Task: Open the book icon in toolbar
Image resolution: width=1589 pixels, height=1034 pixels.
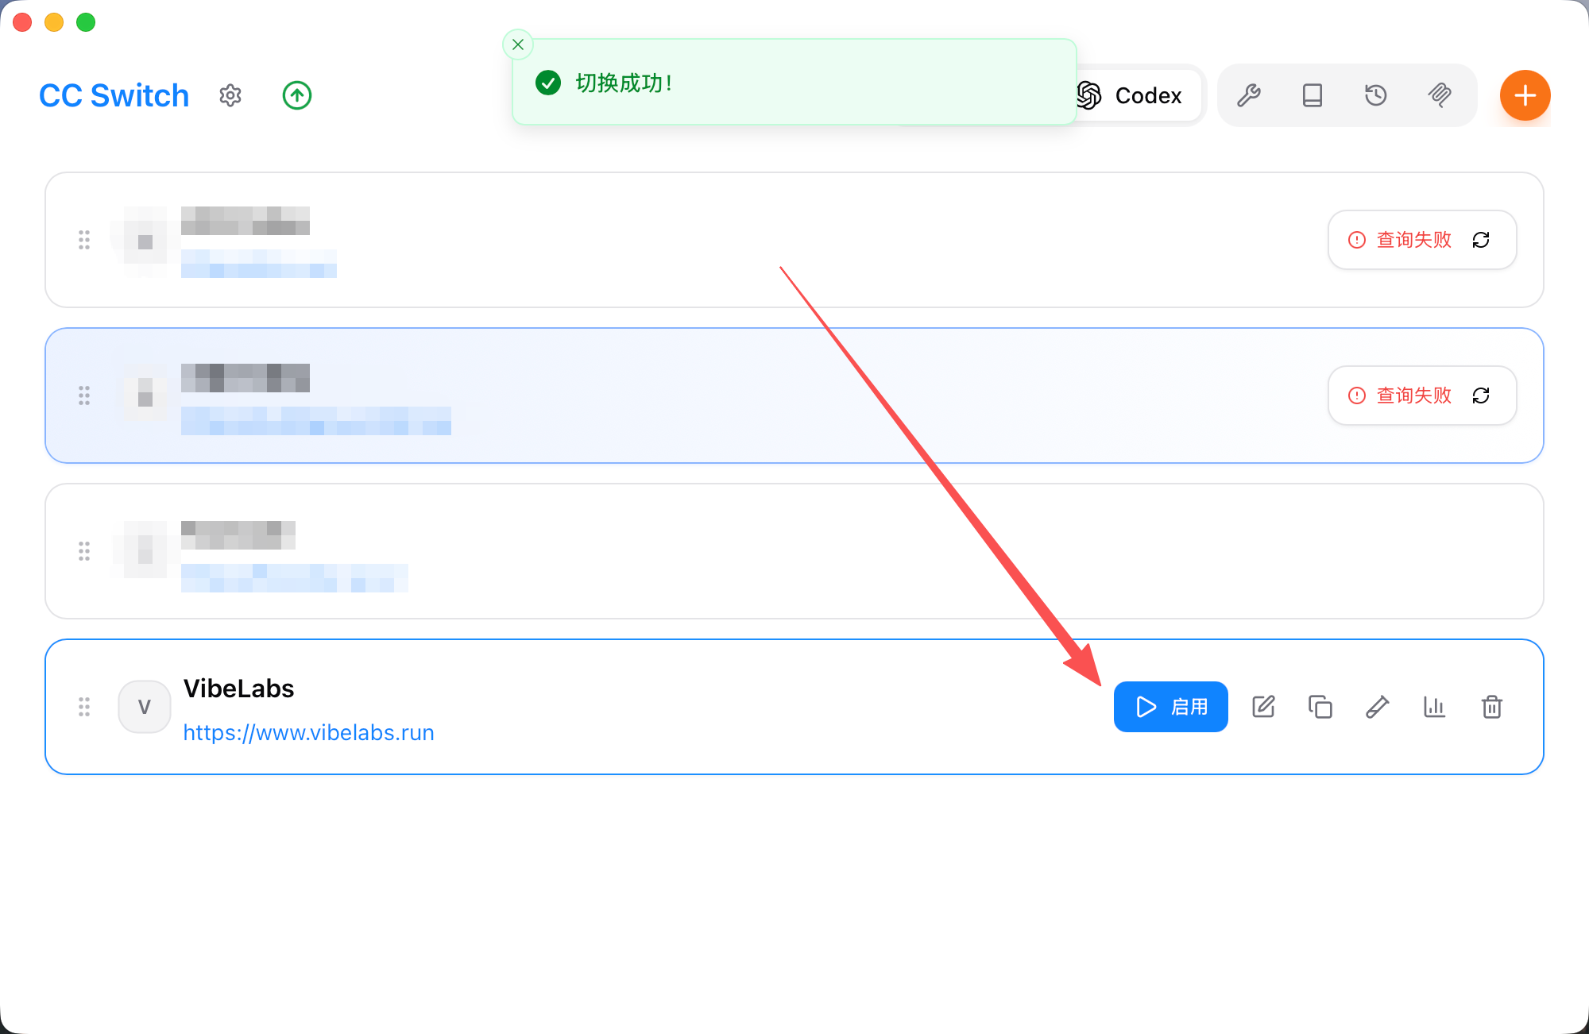Action: coord(1313,95)
